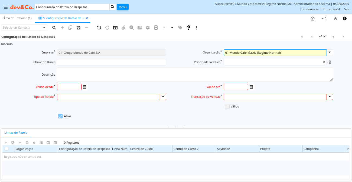Click the Chave de Busca input field

(111, 62)
